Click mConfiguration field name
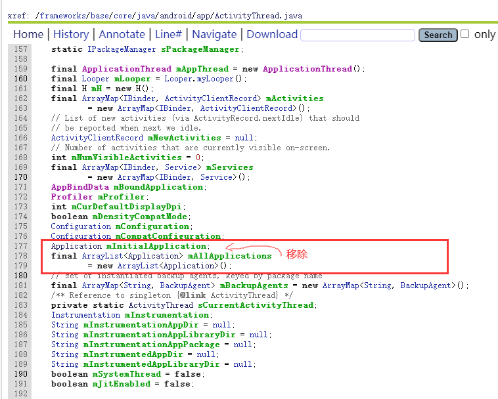The width and height of the screenshot is (498, 399). pos(152,226)
